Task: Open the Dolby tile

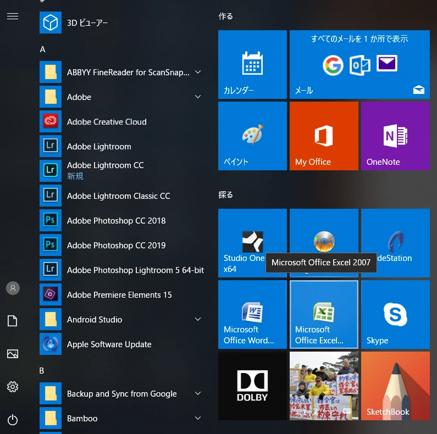Action: [252, 386]
